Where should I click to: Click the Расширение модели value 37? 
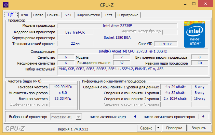122,63
